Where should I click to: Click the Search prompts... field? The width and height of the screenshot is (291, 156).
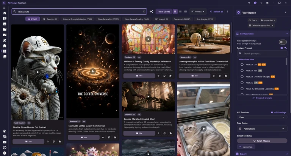[262, 54]
